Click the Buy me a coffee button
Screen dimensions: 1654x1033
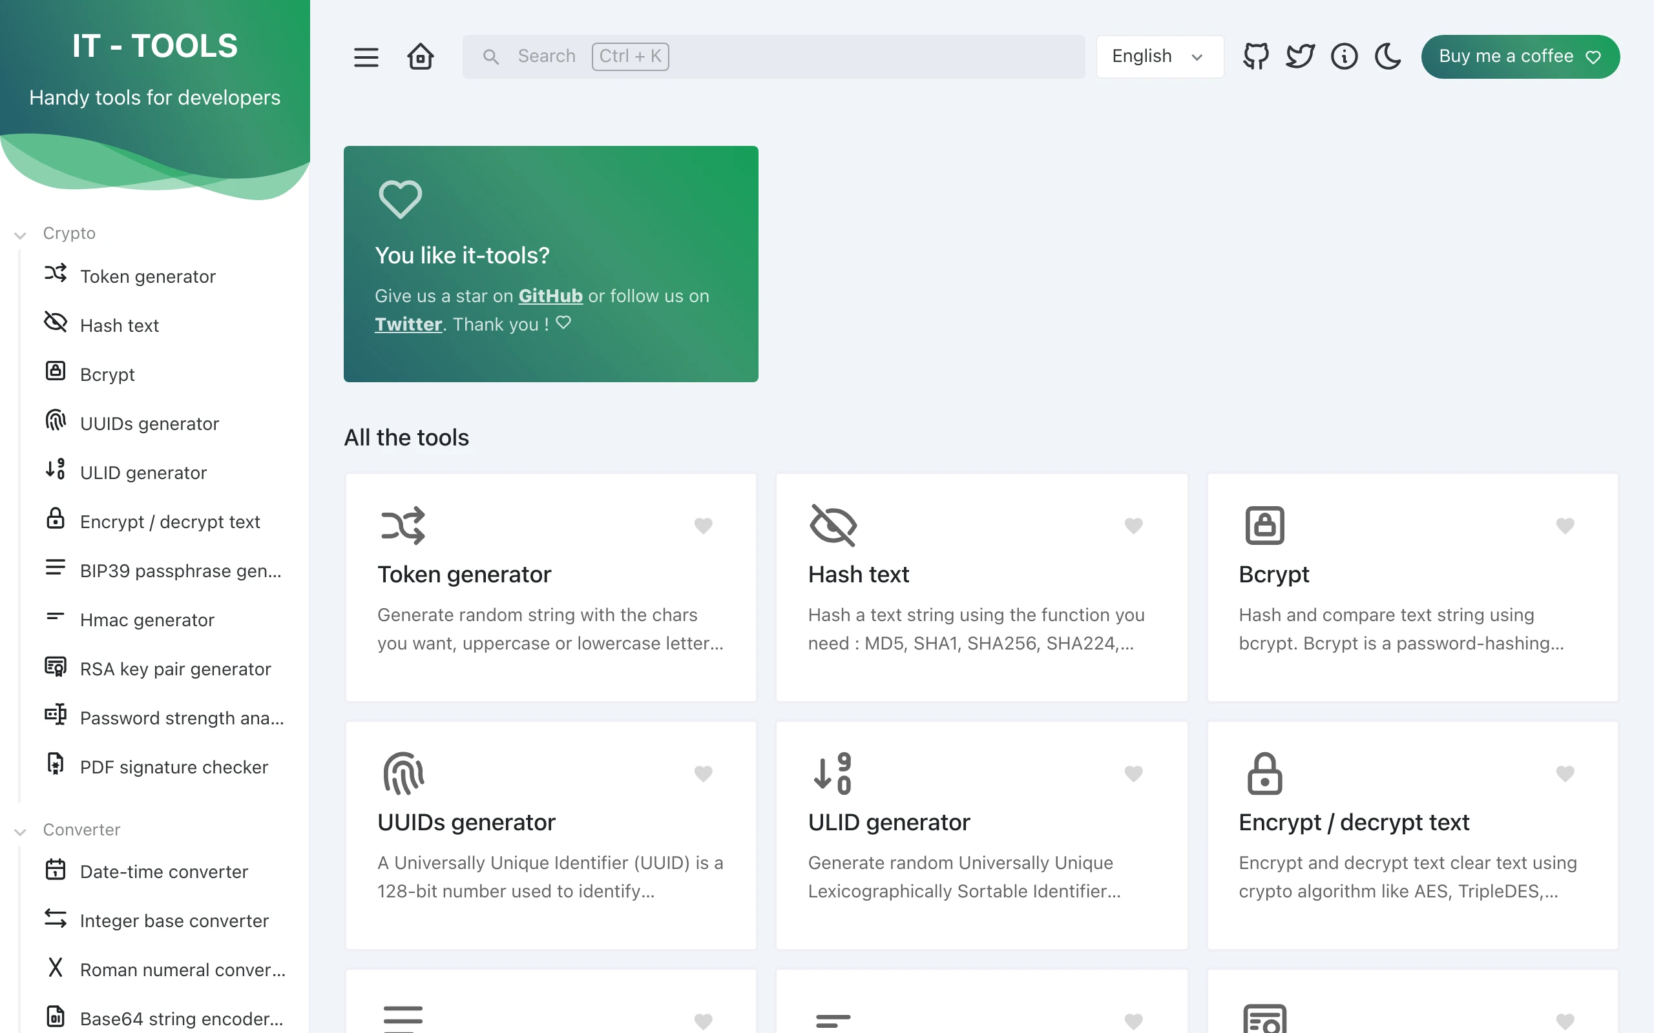pyautogui.click(x=1520, y=57)
